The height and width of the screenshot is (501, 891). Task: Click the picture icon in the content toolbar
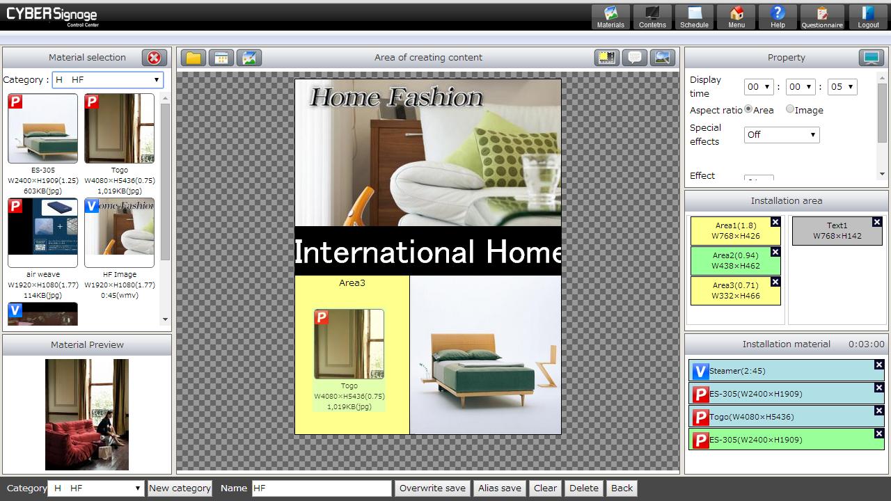point(249,58)
